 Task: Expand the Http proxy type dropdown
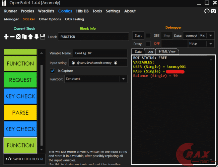pyautogui.click(x=210, y=44)
